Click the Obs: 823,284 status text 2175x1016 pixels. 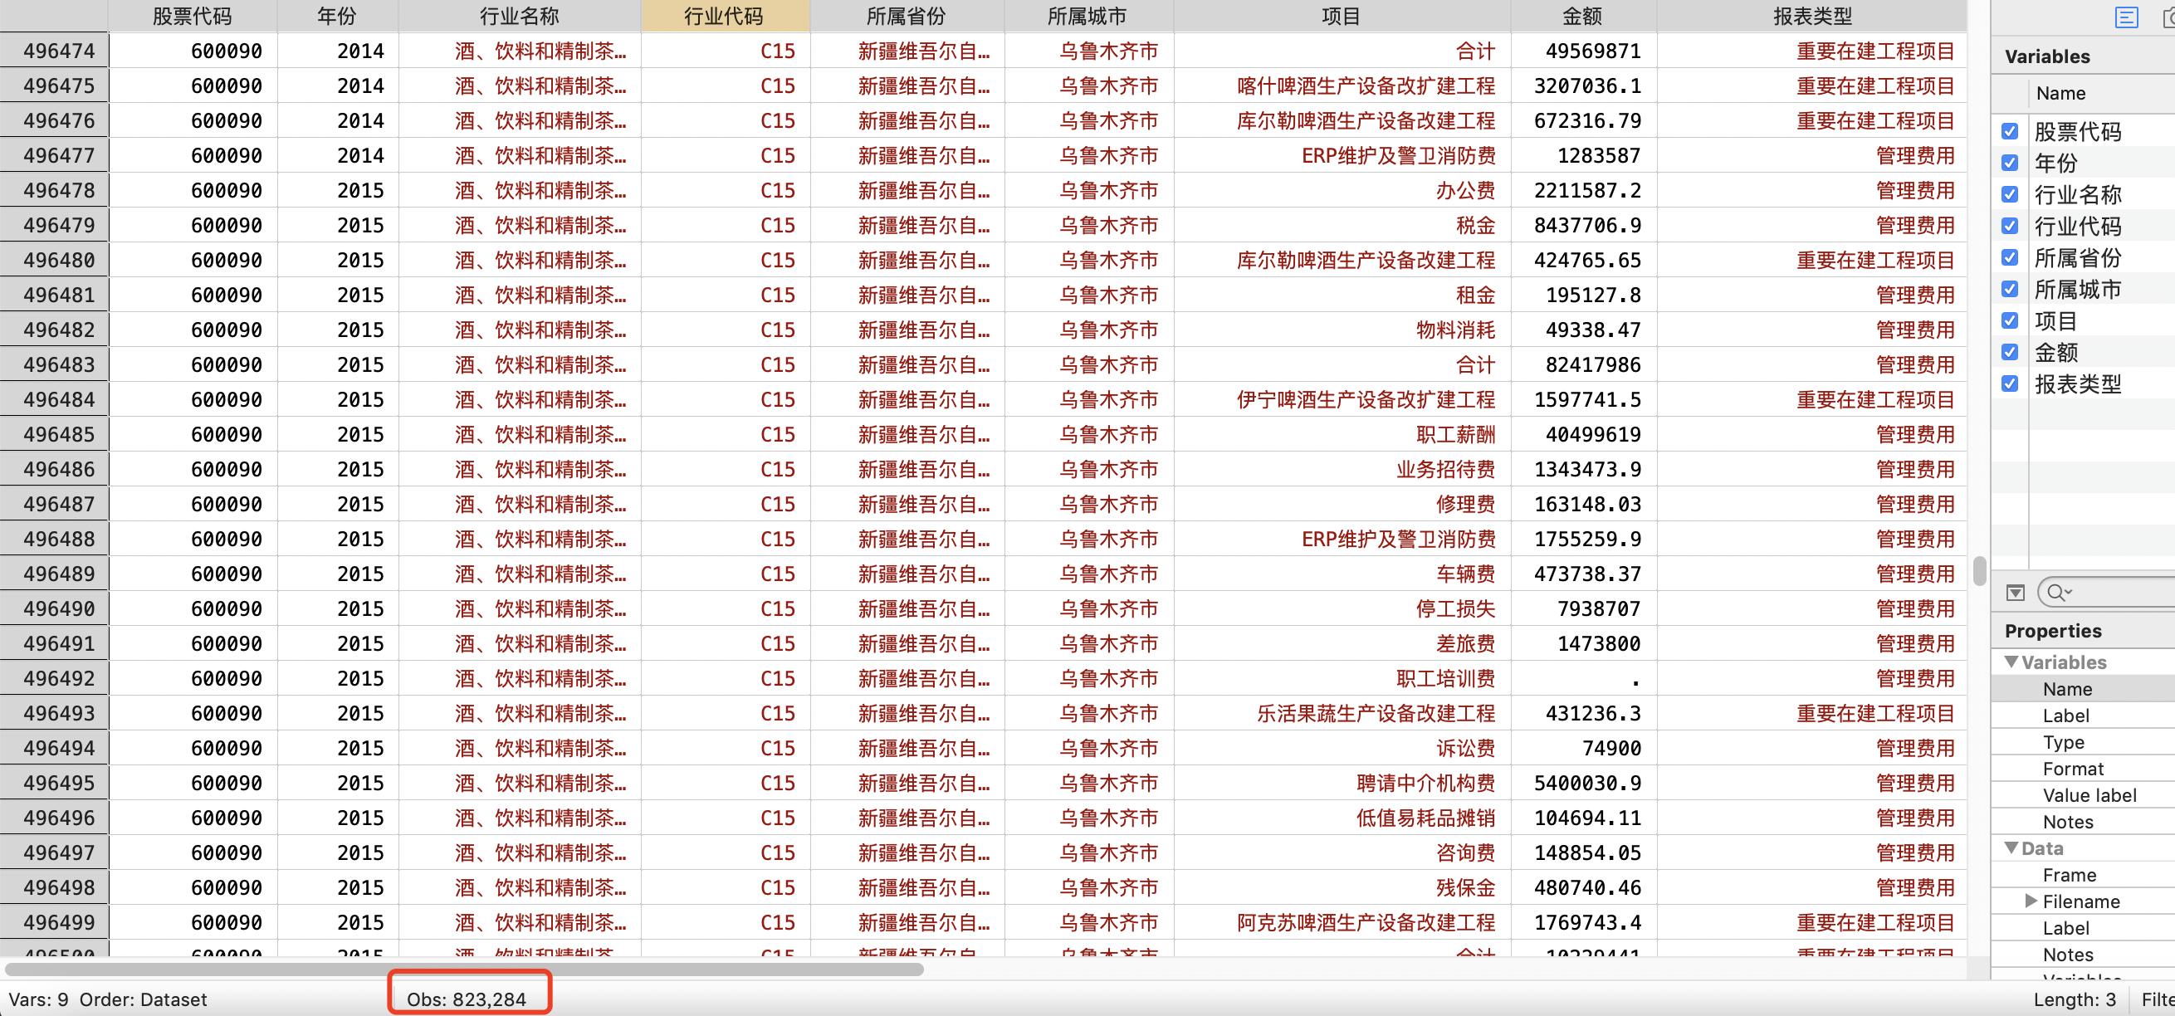pos(466,999)
